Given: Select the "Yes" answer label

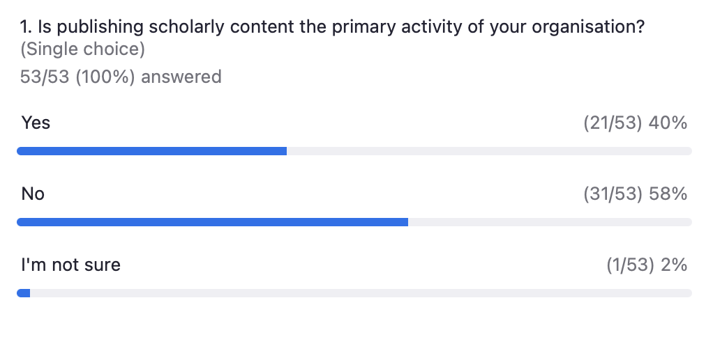Looking at the screenshot, I should (36, 123).
